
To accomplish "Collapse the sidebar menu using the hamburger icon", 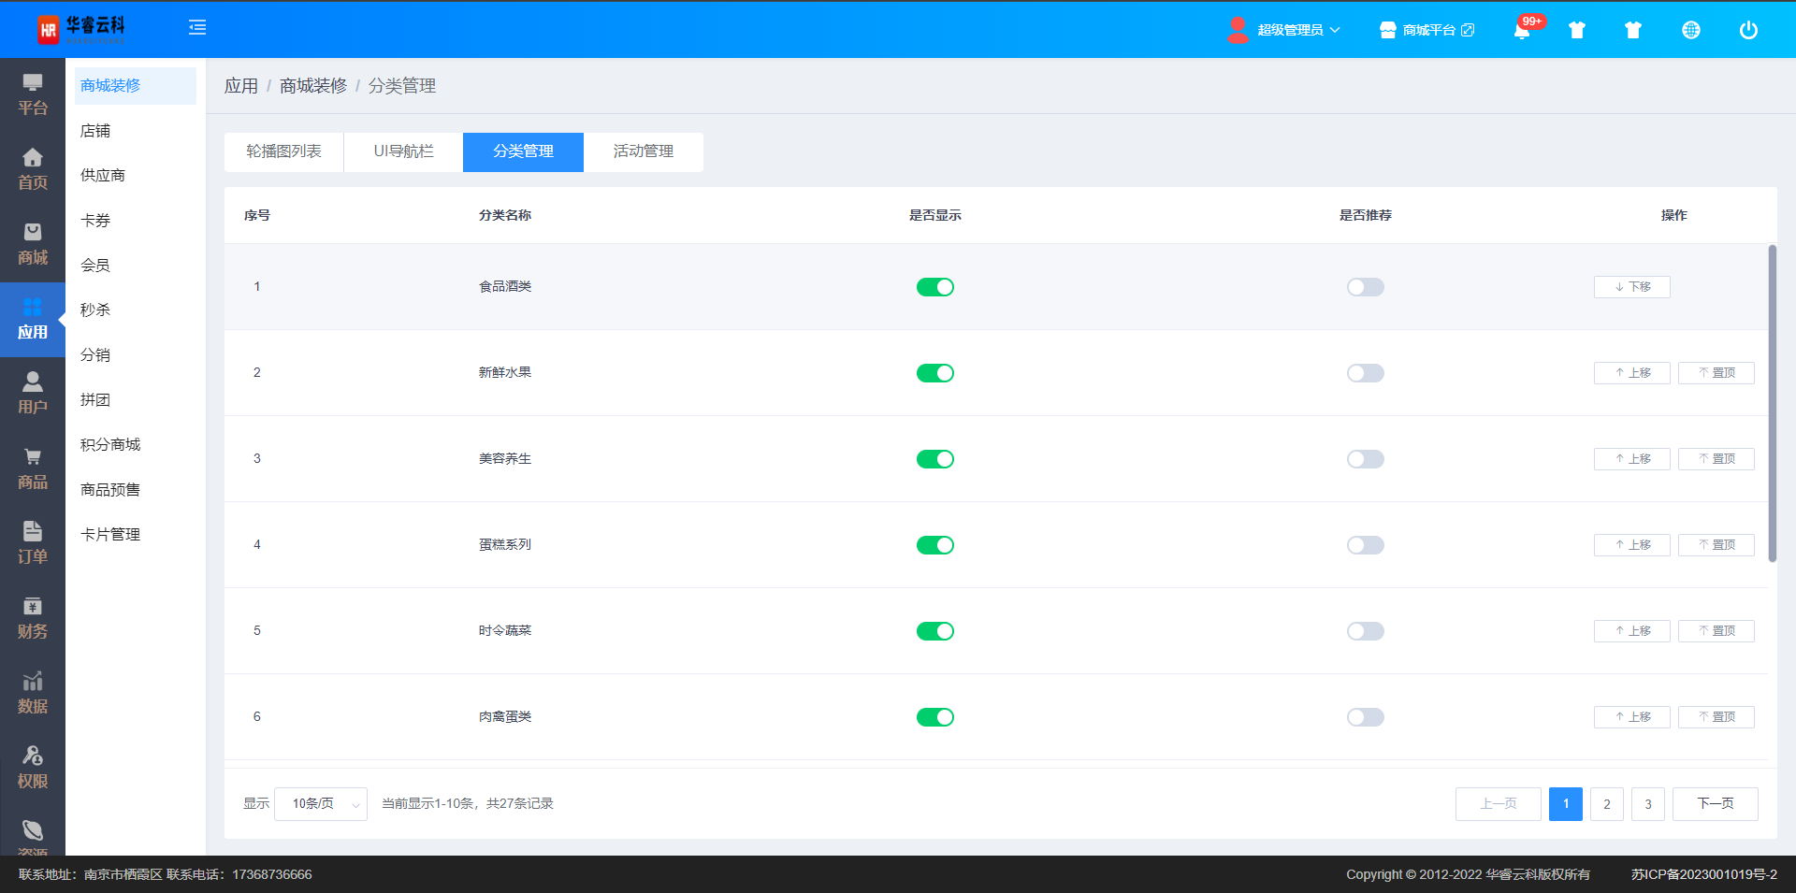I will tap(197, 28).
